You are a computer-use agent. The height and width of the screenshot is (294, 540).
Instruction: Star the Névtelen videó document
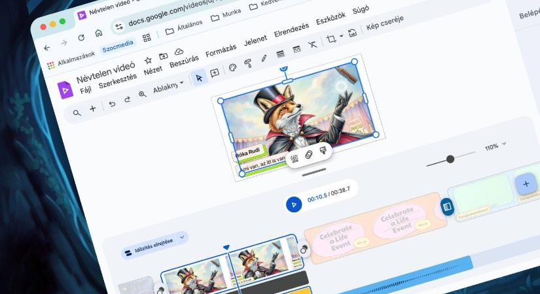[148, 61]
